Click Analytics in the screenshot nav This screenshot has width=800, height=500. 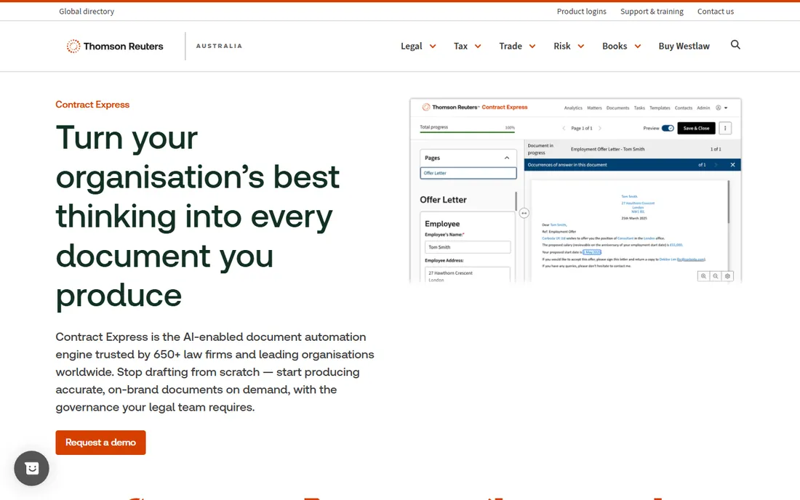[x=573, y=108]
